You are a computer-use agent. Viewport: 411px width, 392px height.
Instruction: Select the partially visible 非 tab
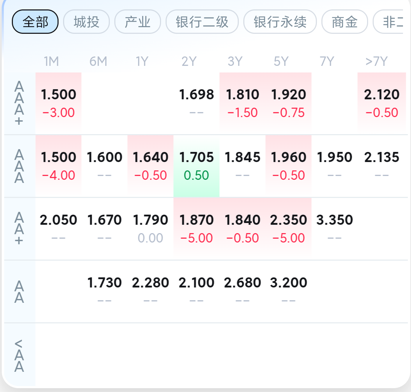coord(388,22)
